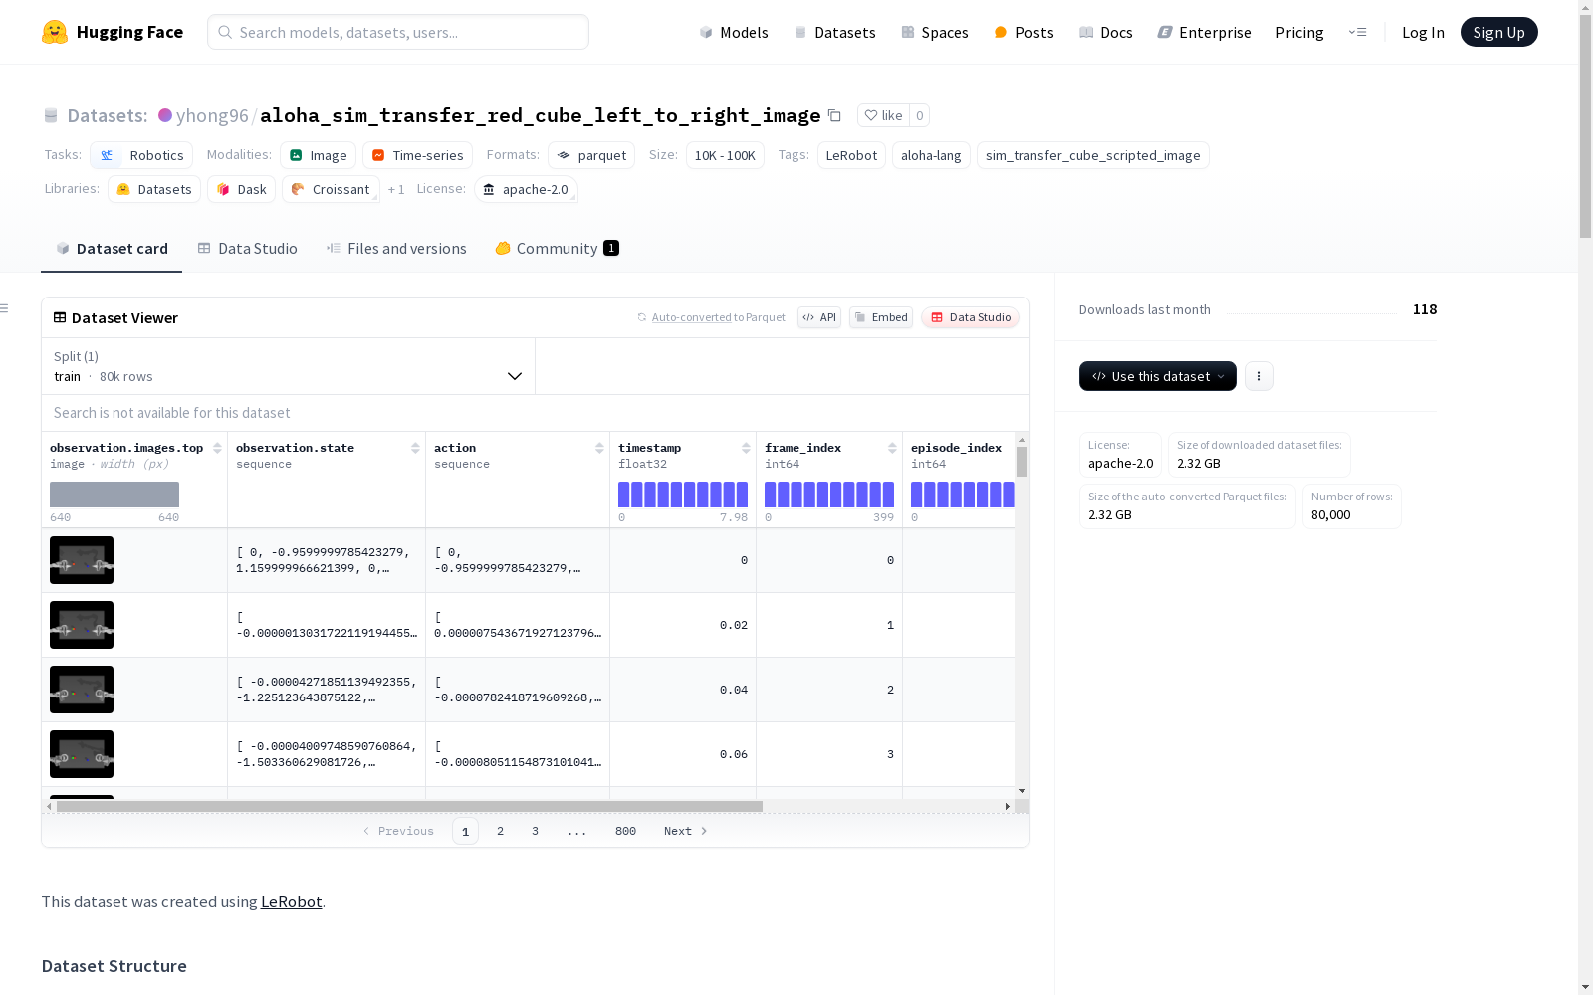Viewport: 1593px width, 995px height.
Task: Click the episode_index histogram bars
Action: [963, 495]
